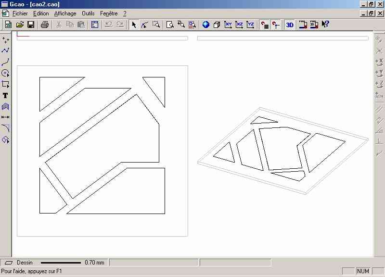The width and height of the screenshot is (385, 277).
Task: Toggle magnet snap to point
Action: pos(276,25)
